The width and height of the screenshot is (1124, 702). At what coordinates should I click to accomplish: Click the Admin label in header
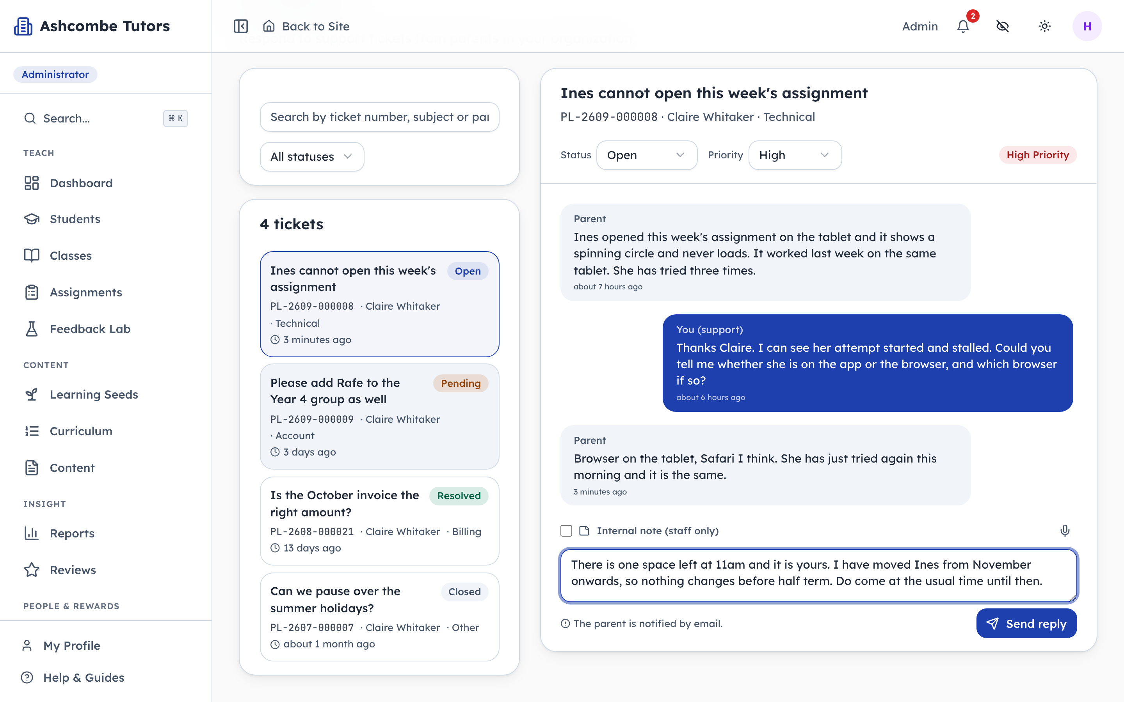(x=919, y=27)
